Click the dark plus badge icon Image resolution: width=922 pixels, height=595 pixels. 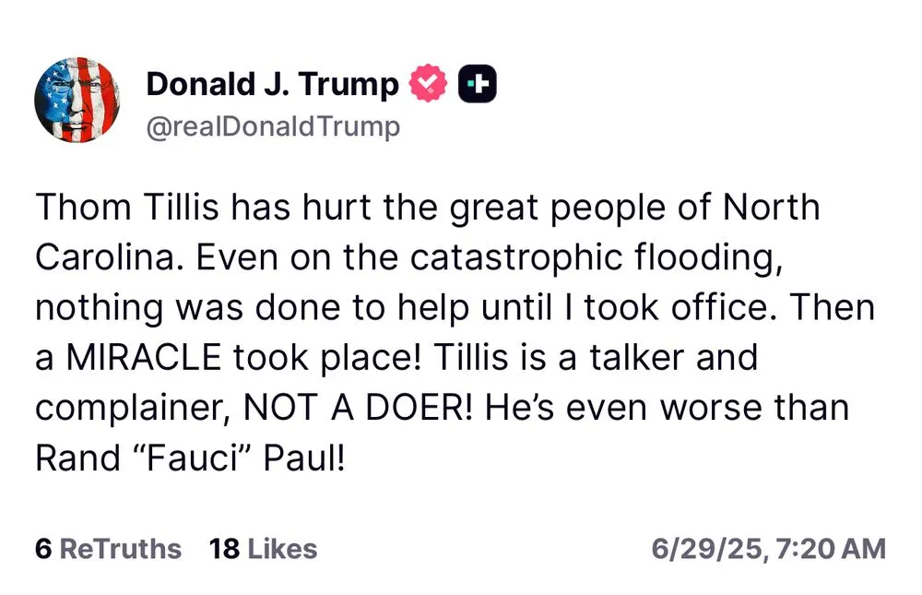point(477,85)
